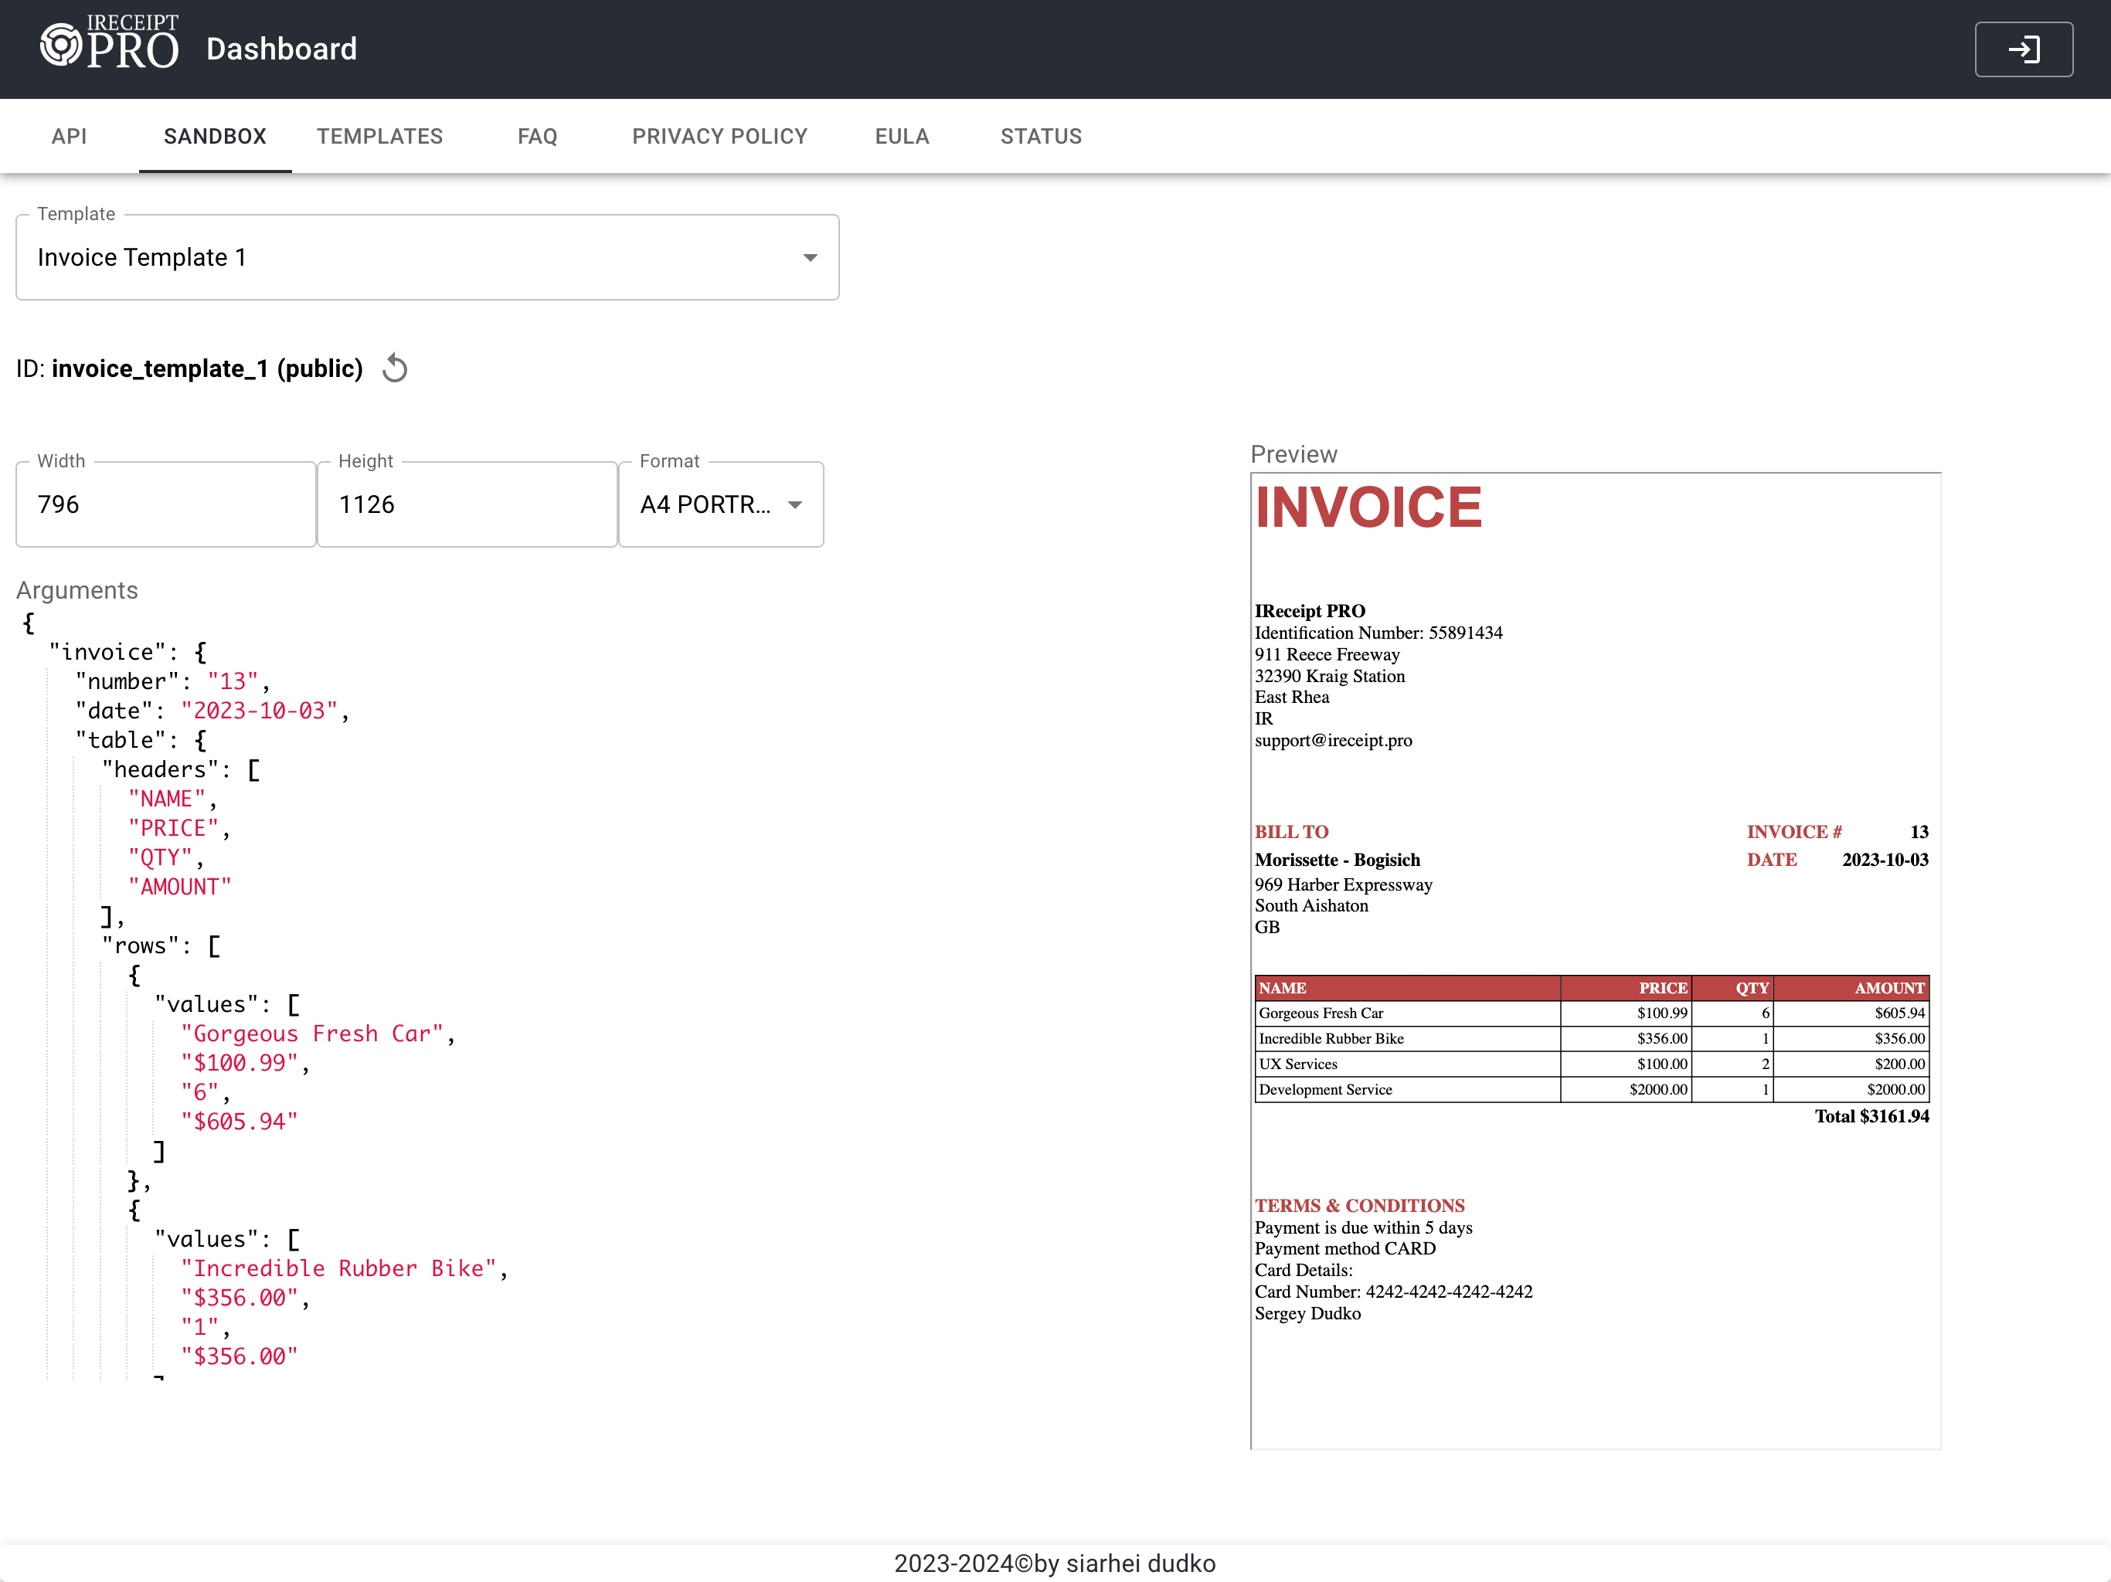Click the Total $3161.94 text
2111x1582 pixels.
tap(1871, 1116)
